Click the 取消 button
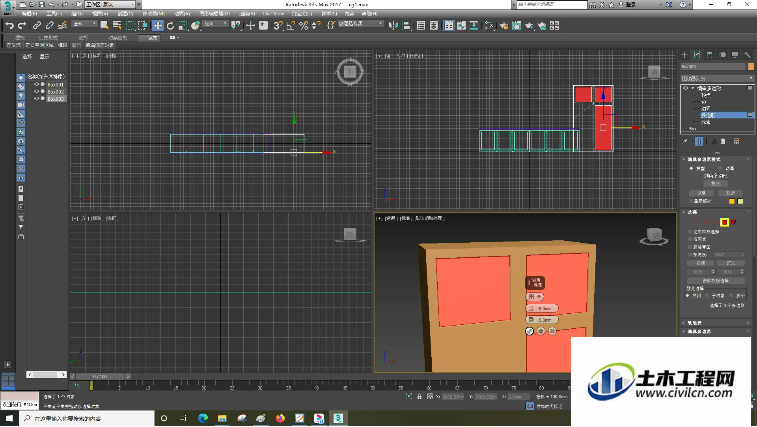 click(731, 193)
